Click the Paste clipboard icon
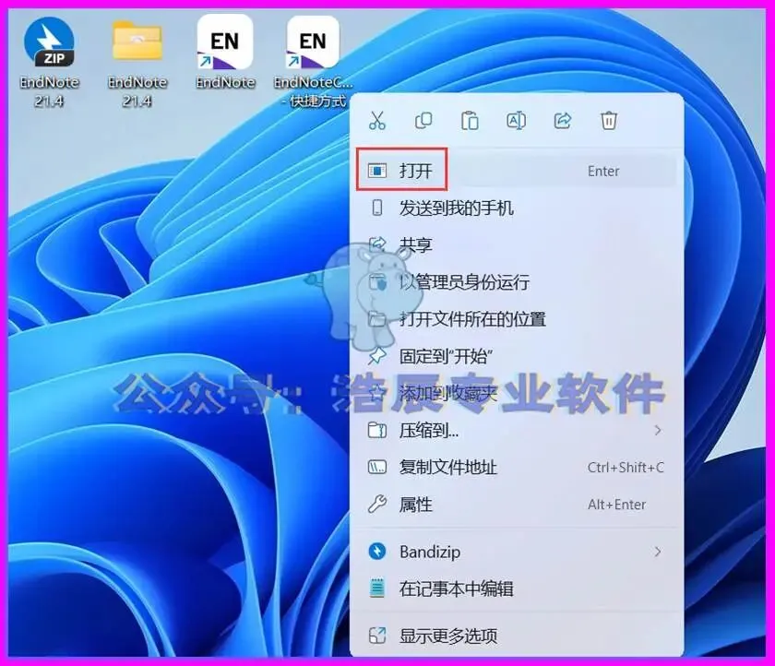 click(x=470, y=121)
